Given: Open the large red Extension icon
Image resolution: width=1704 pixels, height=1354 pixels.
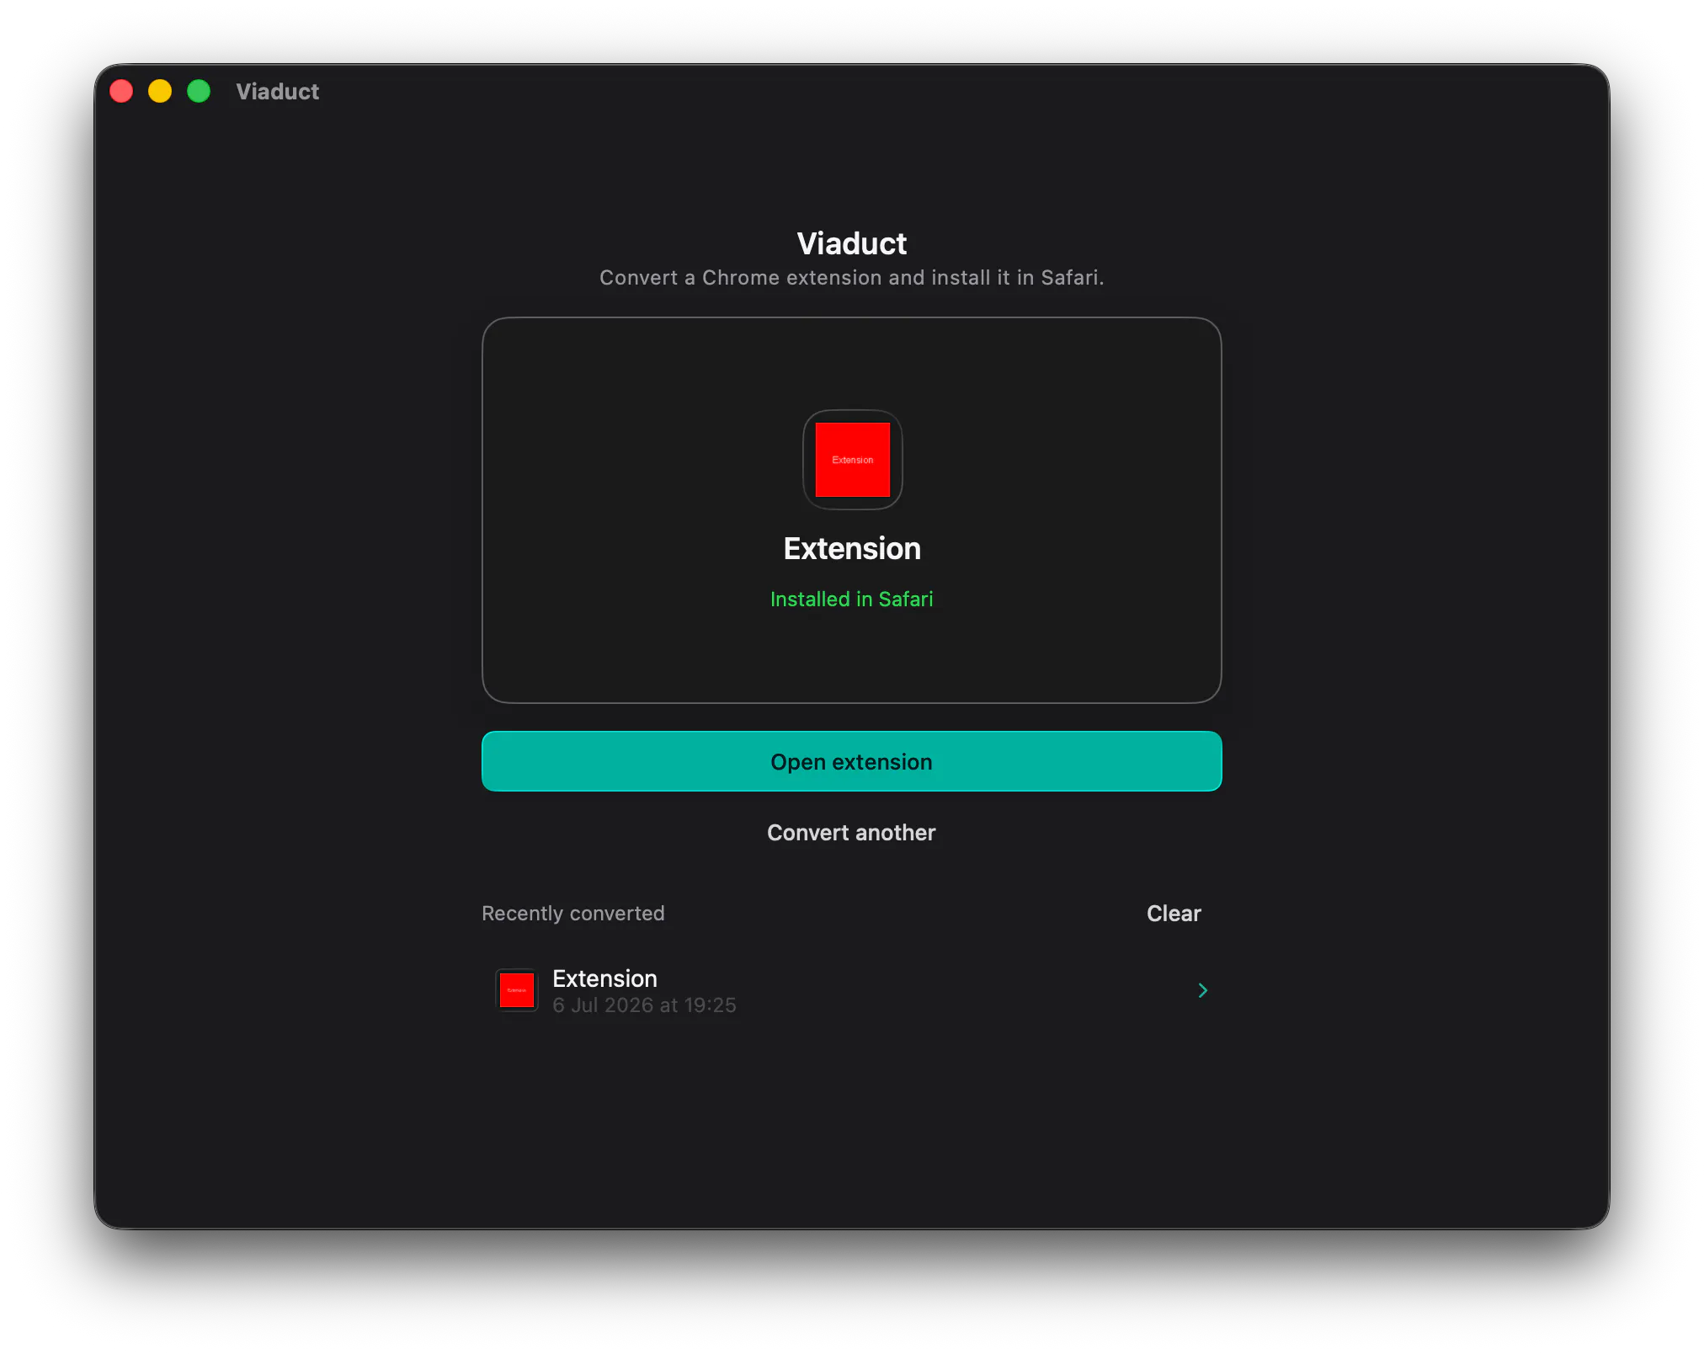Looking at the screenshot, I should point(852,460).
